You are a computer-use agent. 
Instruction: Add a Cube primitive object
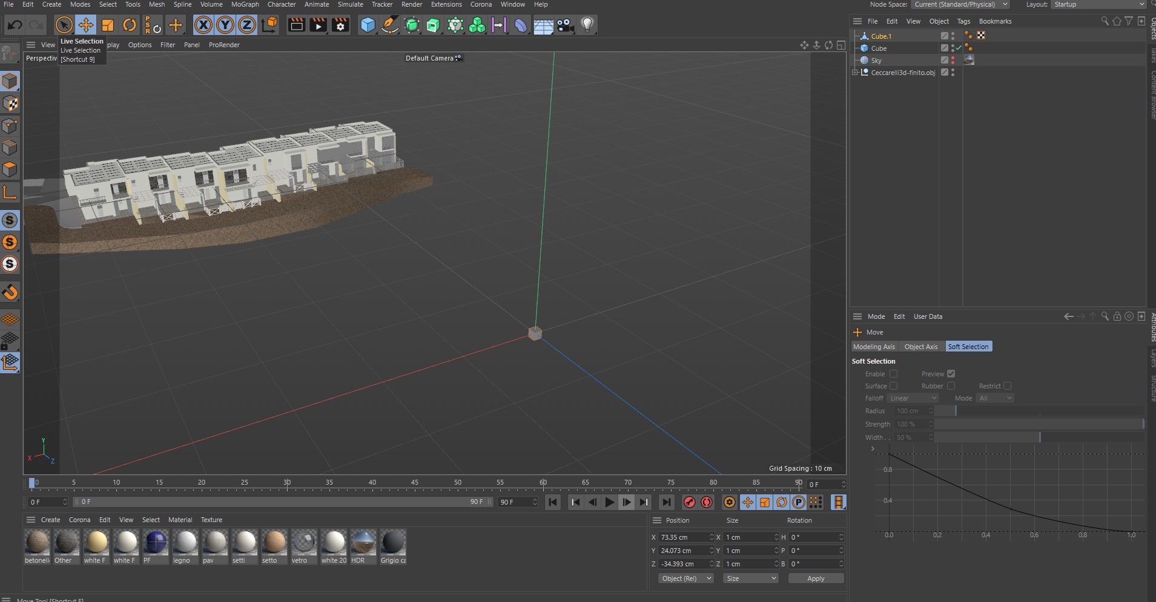[x=368, y=25]
